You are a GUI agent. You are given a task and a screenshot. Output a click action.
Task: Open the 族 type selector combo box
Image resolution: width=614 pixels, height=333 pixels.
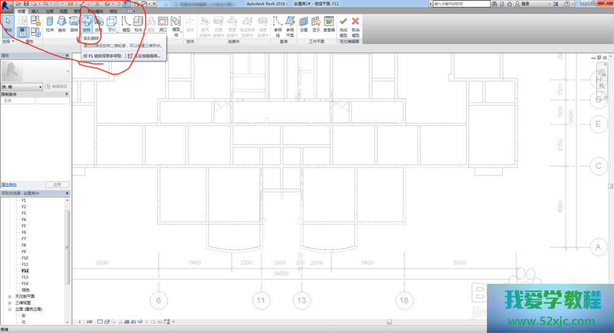point(22,87)
